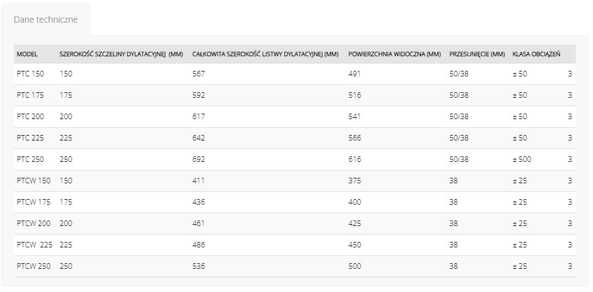
Task: Select the 692 total width value
Action: pyautogui.click(x=198, y=159)
